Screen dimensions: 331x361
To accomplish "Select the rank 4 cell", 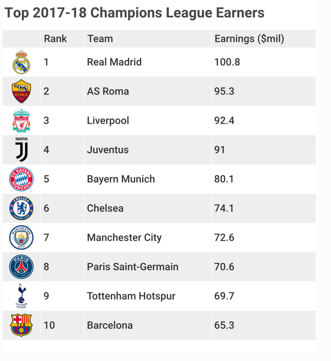I will pyautogui.click(x=46, y=150).
